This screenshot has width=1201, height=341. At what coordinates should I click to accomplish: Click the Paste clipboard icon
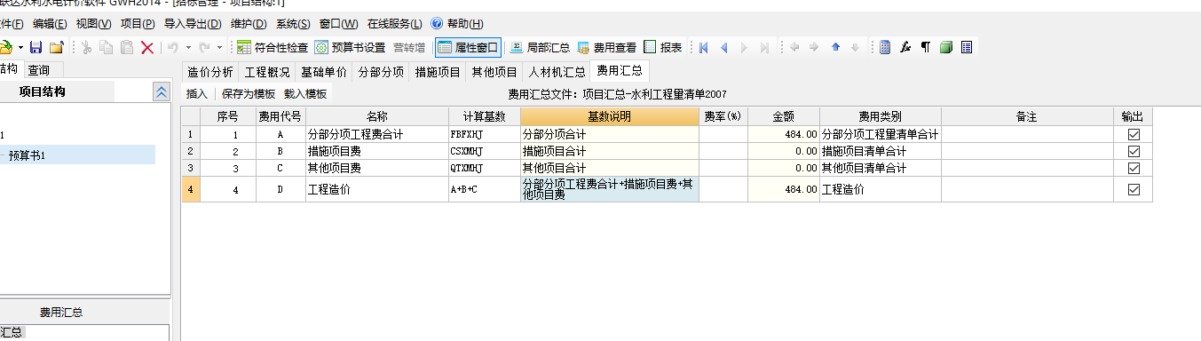click(127, 47)
